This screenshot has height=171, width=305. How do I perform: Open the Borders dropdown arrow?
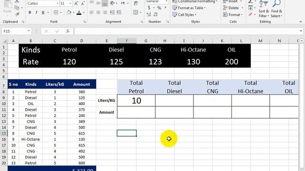[61, 13]
